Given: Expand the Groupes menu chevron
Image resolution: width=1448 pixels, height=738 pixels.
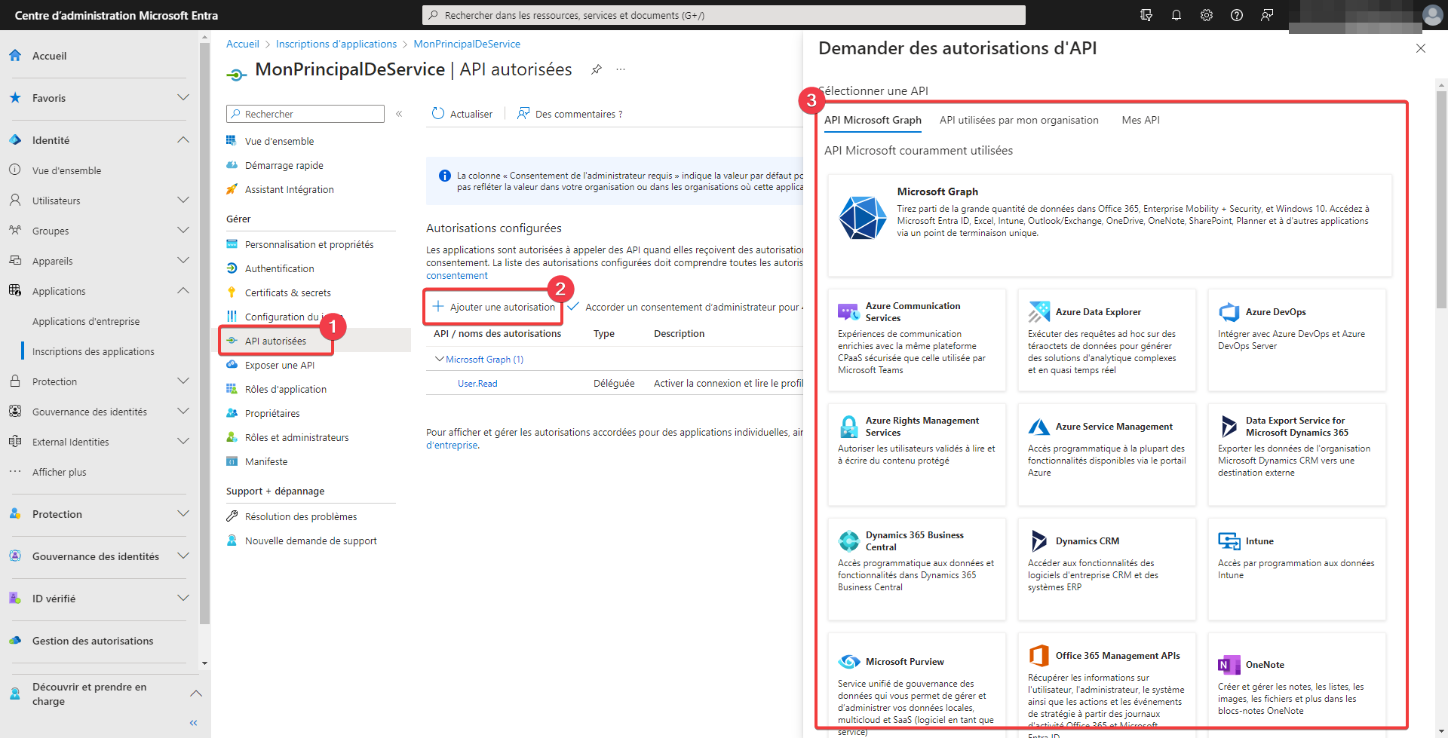Looking at the screenshot, I should point(183,231).
